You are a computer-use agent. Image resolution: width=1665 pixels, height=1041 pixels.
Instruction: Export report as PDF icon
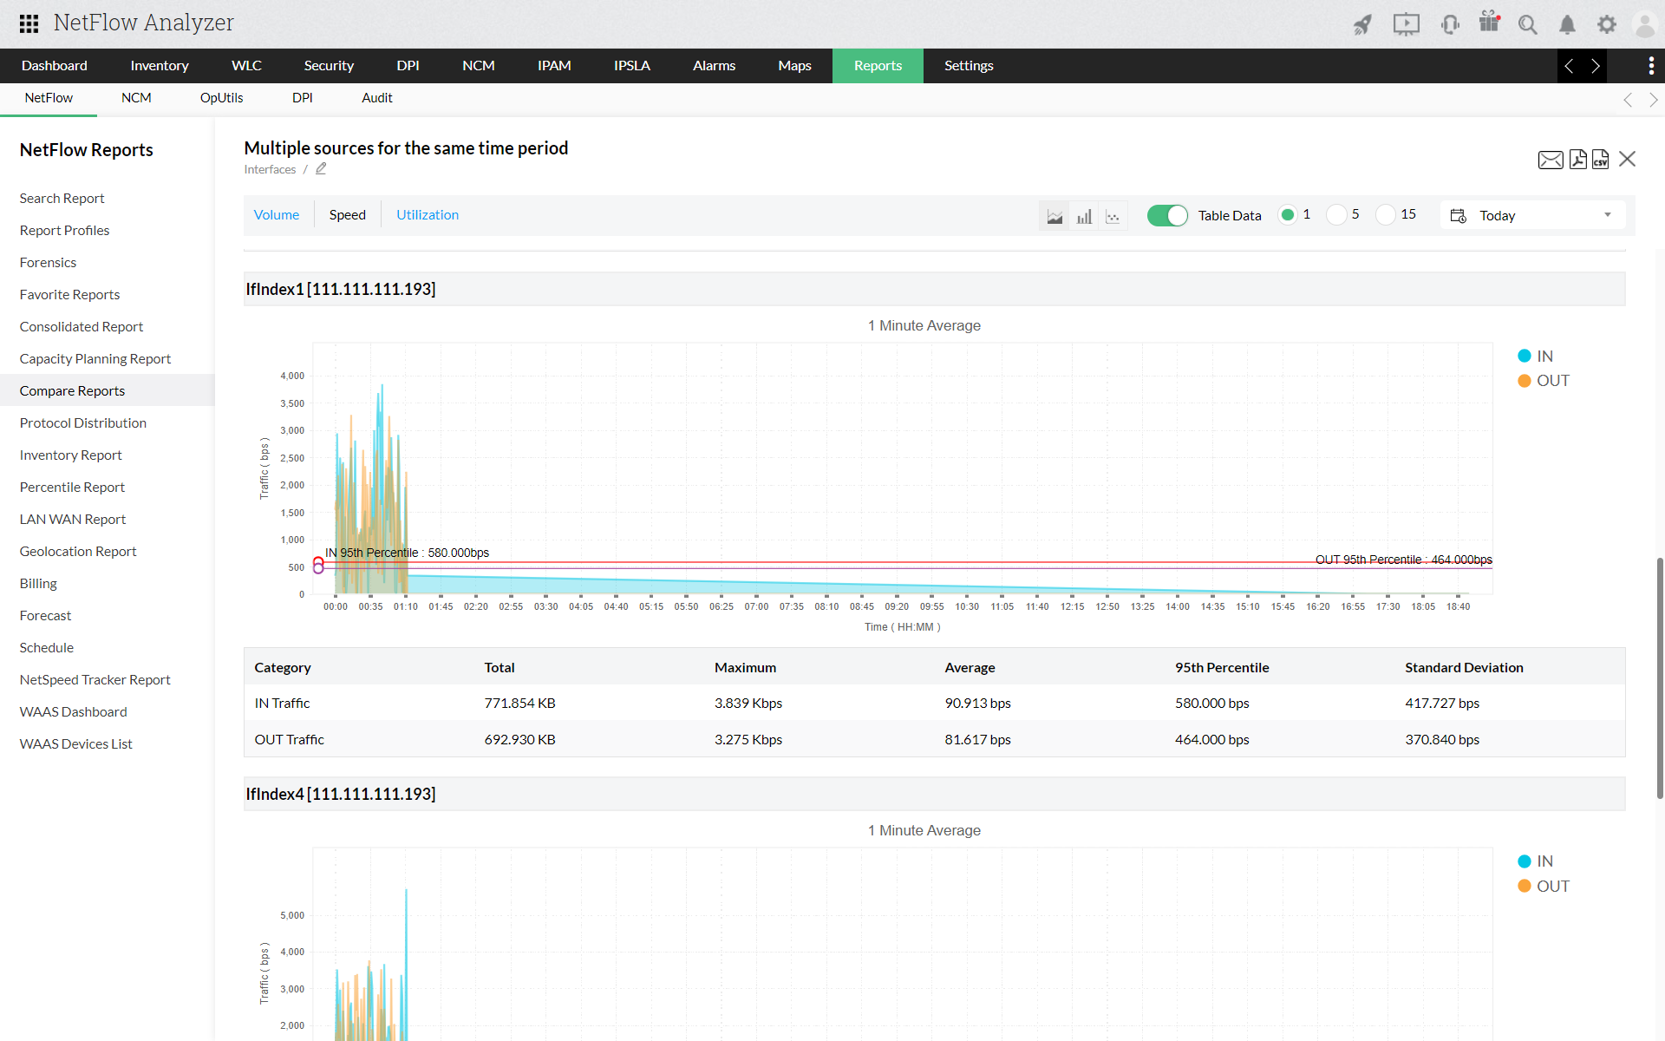[1577, 160]
